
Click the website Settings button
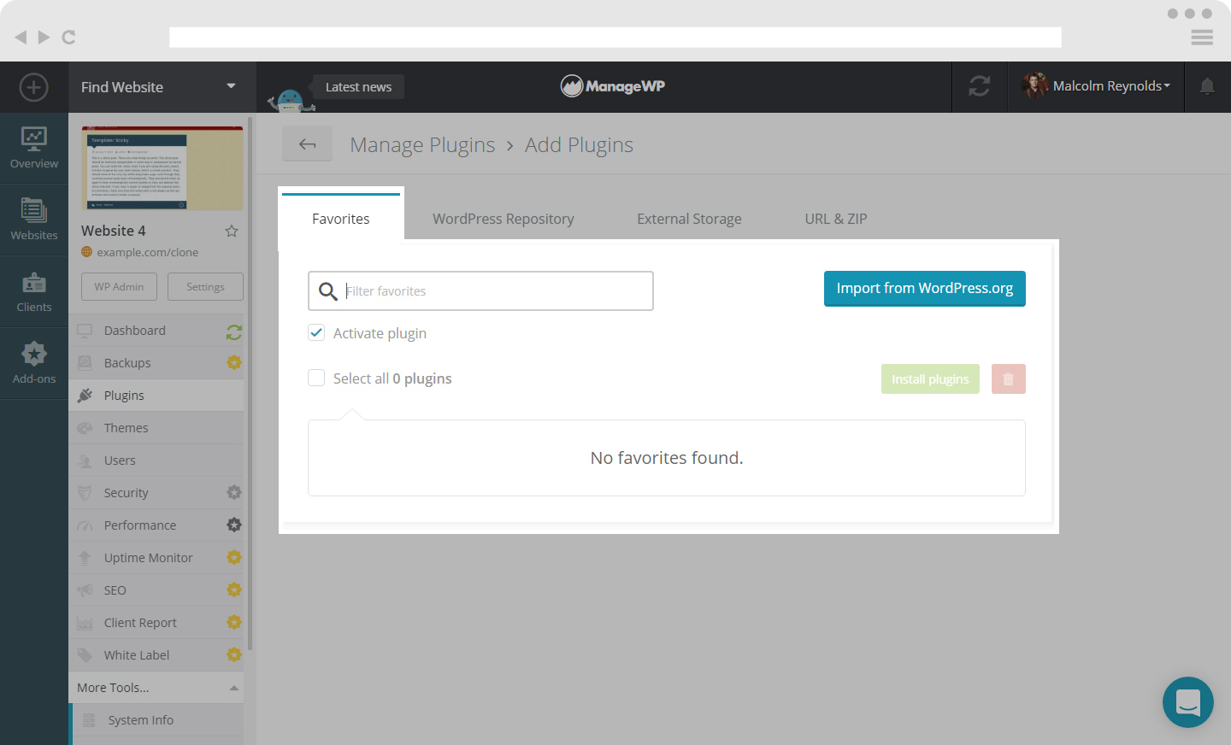click(205, 286)
